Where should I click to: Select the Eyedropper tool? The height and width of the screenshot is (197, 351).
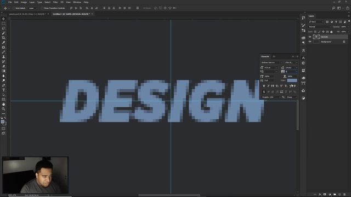point(3,43)
